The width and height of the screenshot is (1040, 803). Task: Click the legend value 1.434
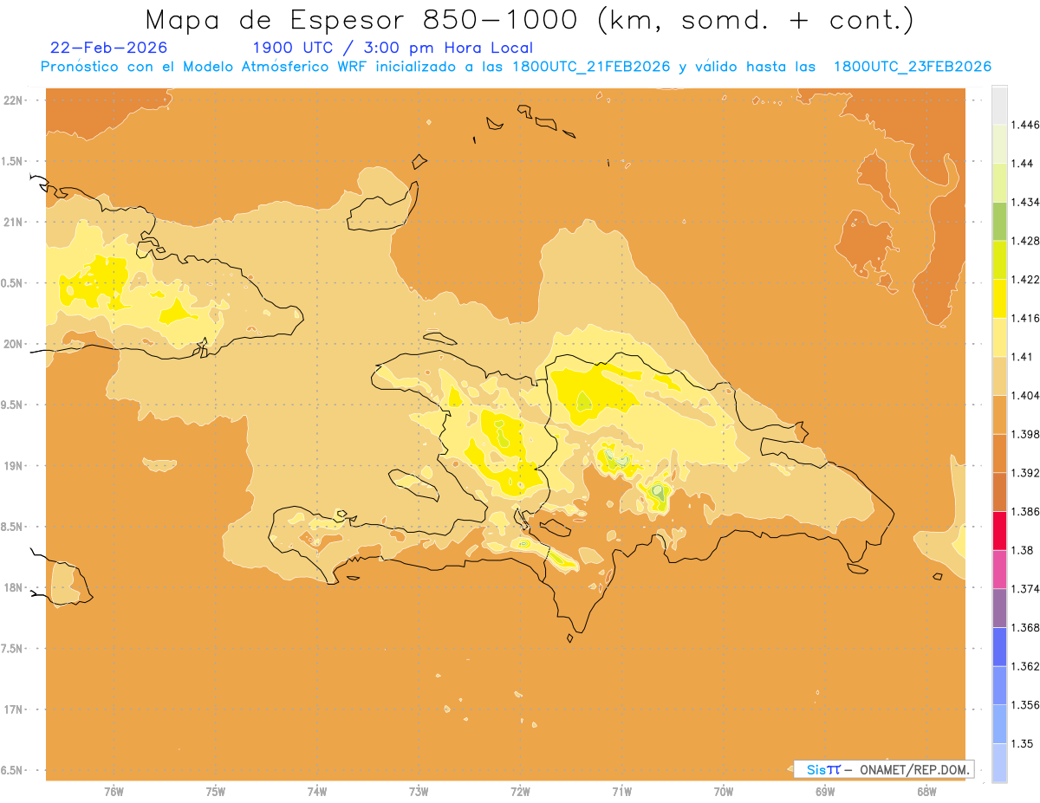[x=1025, y=202]
